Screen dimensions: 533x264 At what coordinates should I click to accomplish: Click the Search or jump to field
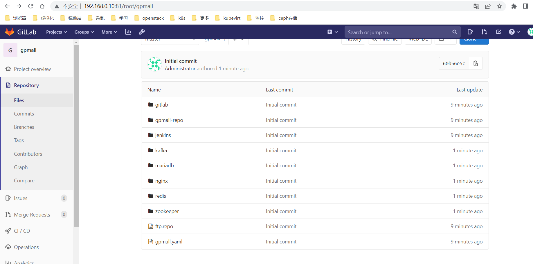tap(398, 32)
